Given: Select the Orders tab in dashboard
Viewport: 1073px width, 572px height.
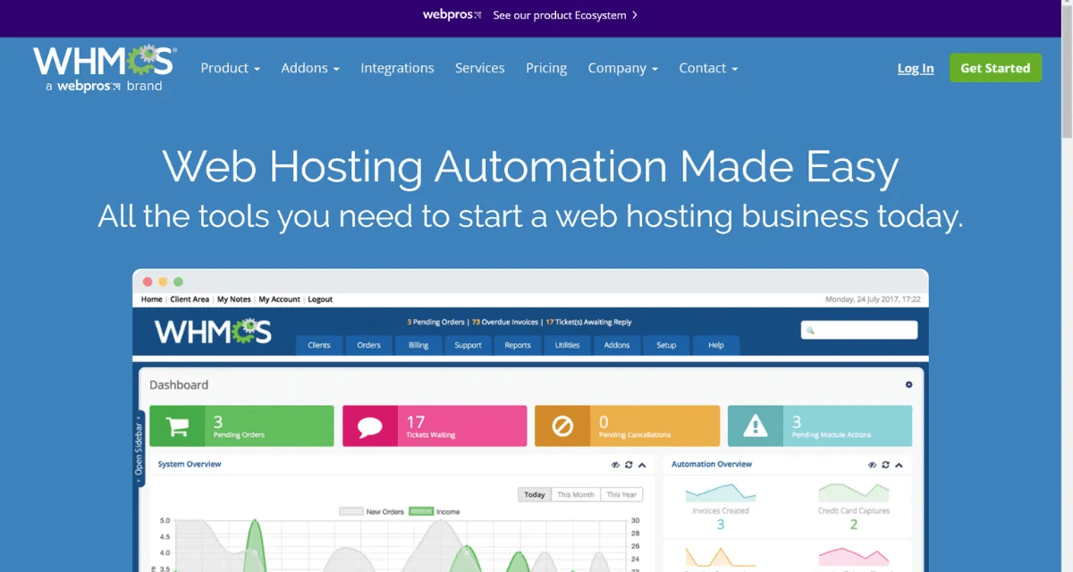Looking at the screenshot, I should [368, 345].
